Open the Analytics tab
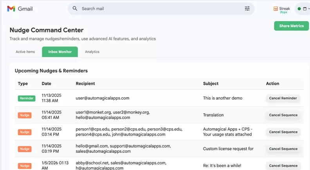This screenshot has height=170, width=310. (92, 52)
